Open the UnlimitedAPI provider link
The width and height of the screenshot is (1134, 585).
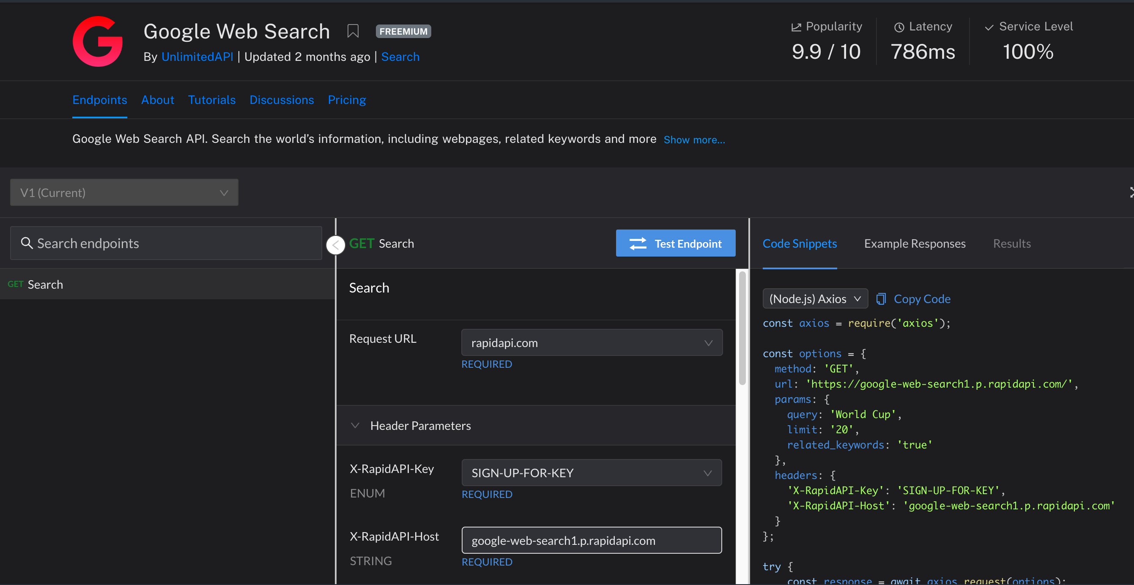[x=197, y=57]
